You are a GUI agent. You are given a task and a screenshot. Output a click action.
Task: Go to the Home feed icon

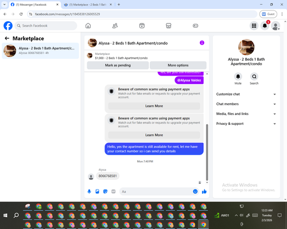(x=88, y=26)
